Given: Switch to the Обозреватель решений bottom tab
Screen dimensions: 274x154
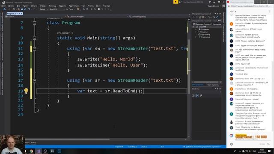Looking at the screenshot, I should (x=198, y=85).
